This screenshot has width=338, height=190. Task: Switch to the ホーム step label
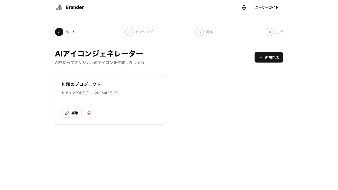coord(70,32)
